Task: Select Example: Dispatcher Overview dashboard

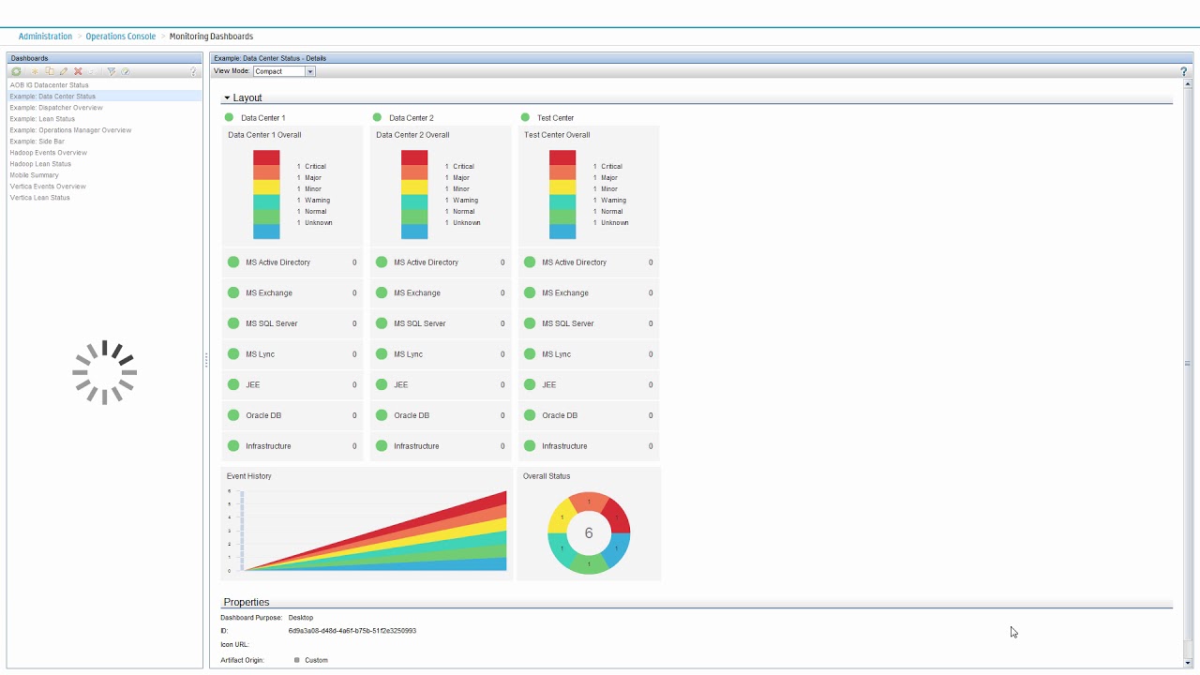Action: point(104,108)
